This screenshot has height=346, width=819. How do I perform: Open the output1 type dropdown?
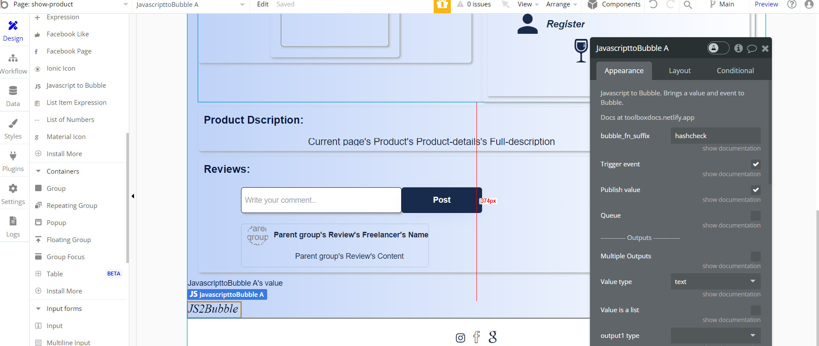[715, 335]
